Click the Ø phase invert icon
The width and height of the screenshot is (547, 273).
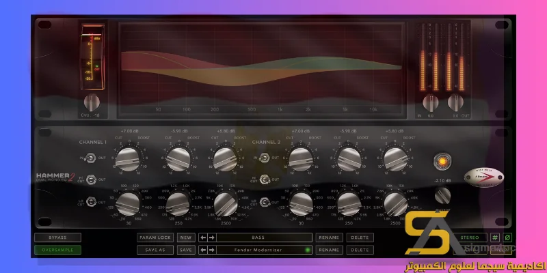507,238
